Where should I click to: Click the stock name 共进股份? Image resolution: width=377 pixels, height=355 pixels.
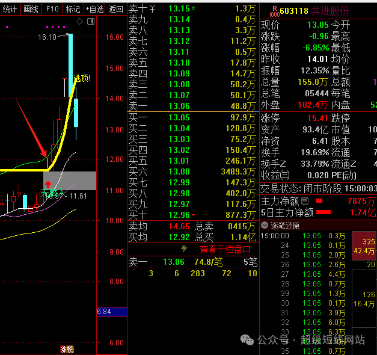coord(330,11)
